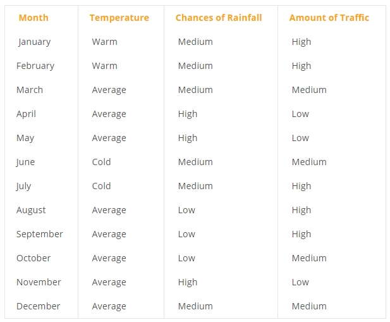Viewport: 390px width, 322px height.
Task: Select the February month cell
Action: (x=35, y=66)
